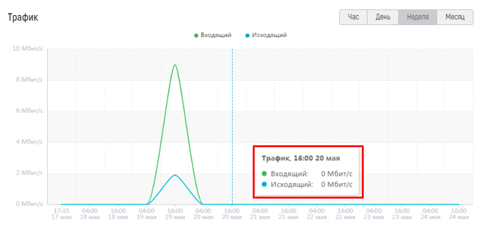This screenshot has width=481, height=233.
Task: Click the blue Исходящий legend dot
Action: [x=248, y=36]
